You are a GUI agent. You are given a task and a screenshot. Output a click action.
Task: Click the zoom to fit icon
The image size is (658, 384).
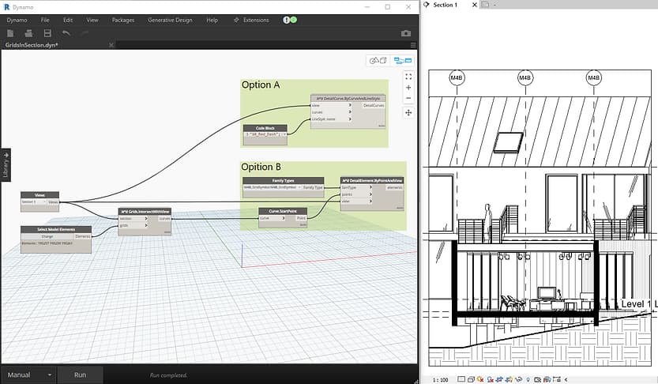[x=408, y=77]
